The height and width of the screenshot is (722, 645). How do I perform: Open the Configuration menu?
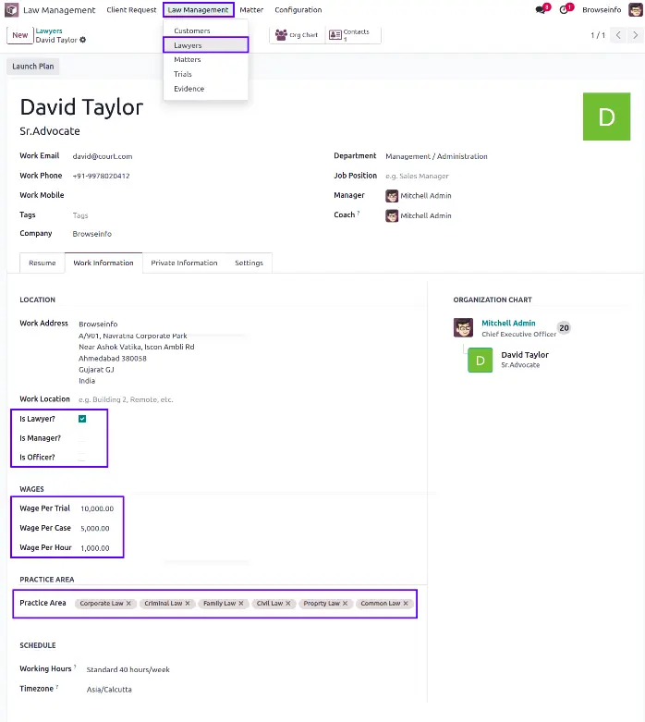point(298,9)
